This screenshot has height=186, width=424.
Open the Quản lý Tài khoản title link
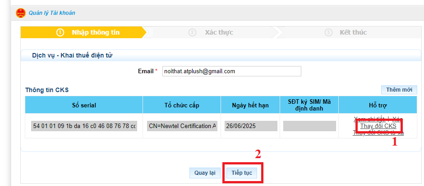pos(52,13)
